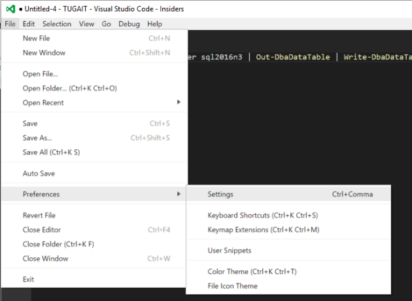Screen dimensions: 412x301
Task: Open Settings from the Preferences submenu
Action: tap(220, 194)
